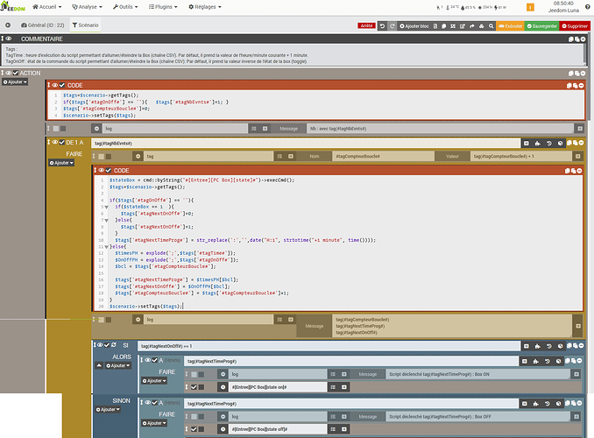
Task: Toggle the SI block enabled checkbox
Action: pyautogui.click(x=107, y=345)
